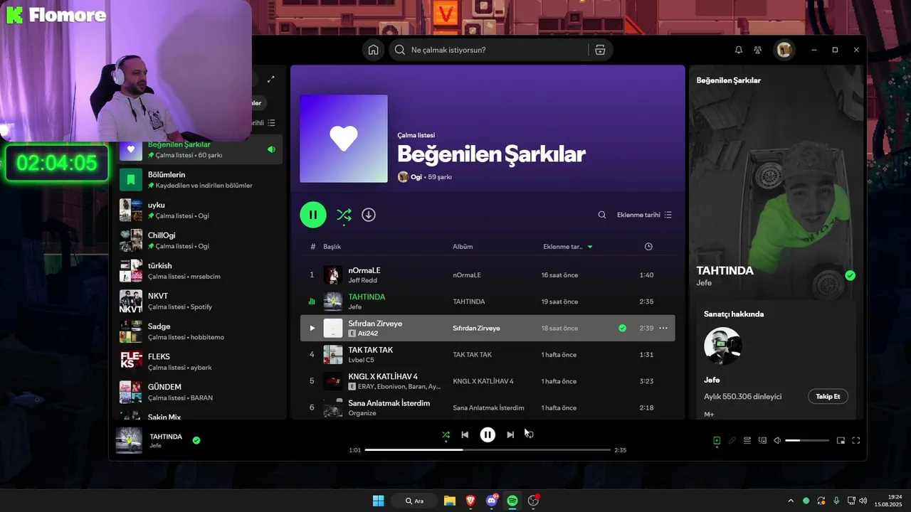Open Browse icon in search bar

[600, 50]
